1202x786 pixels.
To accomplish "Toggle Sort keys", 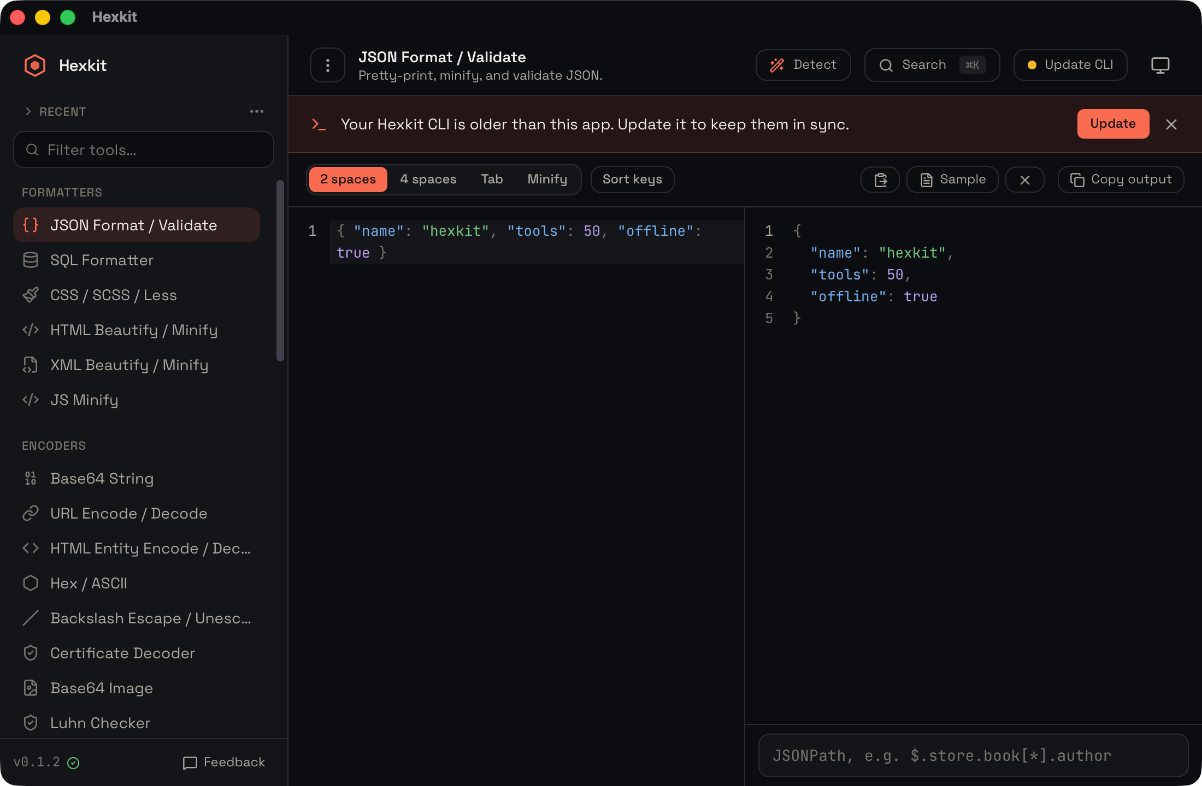I will (x=633, y=180).
